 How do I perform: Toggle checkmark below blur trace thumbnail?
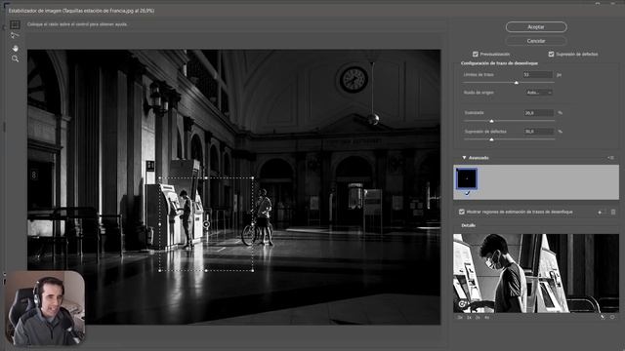[x=467, y=193]
